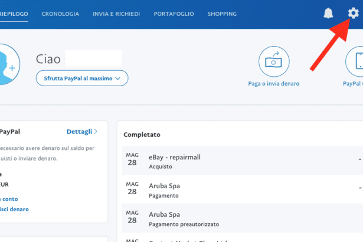
Task: Open the PORTAFOGLIO tab
Action: (x=174, y=14)
